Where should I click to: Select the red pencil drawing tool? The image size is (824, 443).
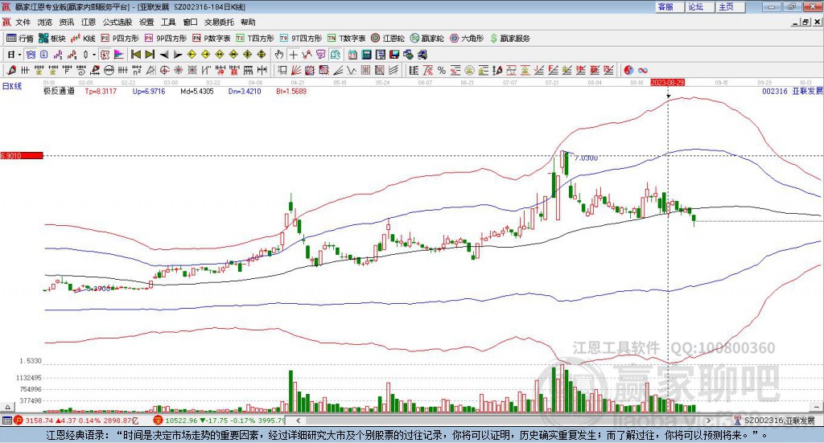[11, 70]
